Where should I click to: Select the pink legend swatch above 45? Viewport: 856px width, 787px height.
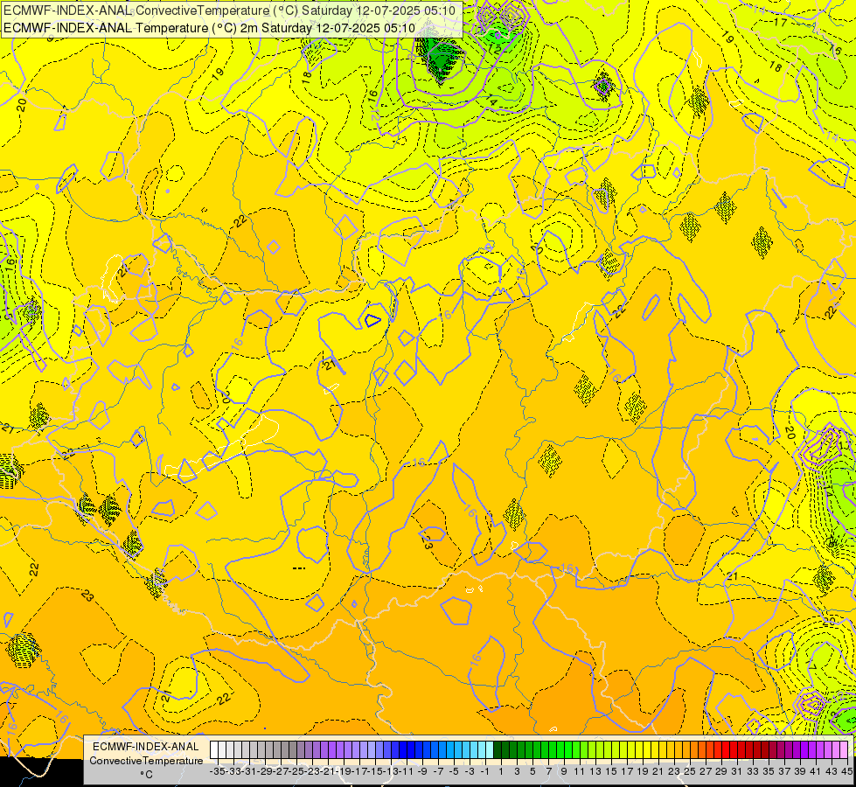tap(844, 750)
